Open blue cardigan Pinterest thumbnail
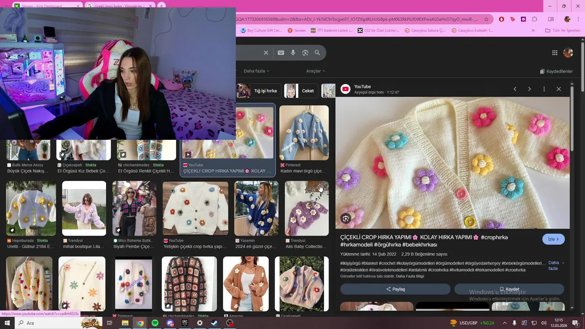 [x=304, y=133]
